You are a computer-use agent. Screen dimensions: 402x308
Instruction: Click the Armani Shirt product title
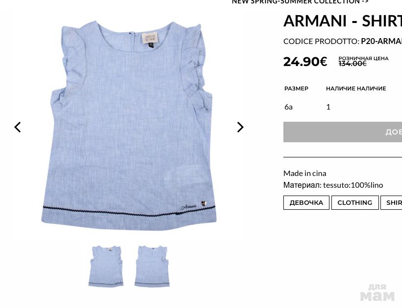343,21
